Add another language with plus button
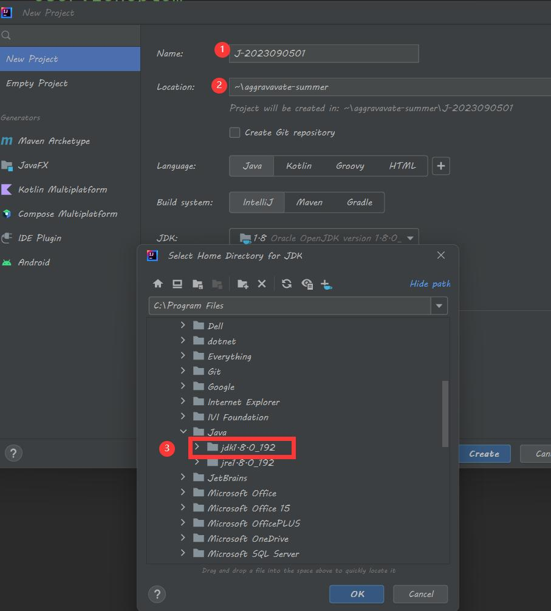The width and height of the screenshot is (551, 611). click(x=440, y=166)
